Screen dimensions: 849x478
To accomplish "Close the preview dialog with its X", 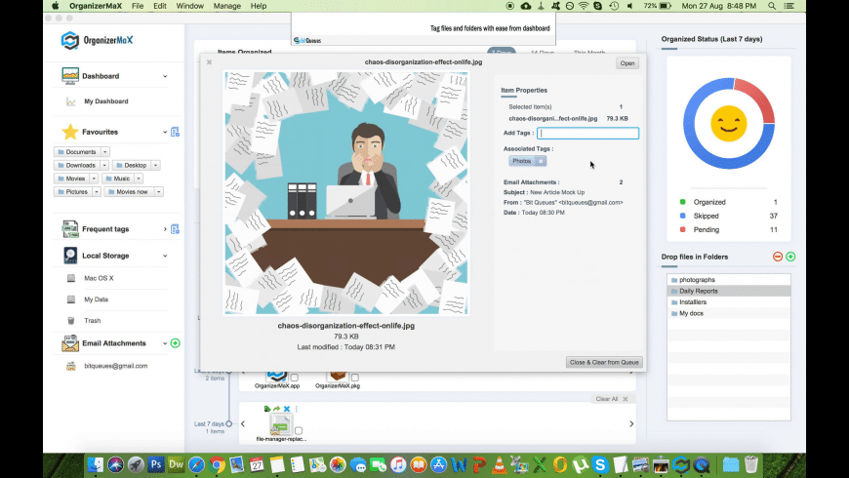I will coord(209,62).
